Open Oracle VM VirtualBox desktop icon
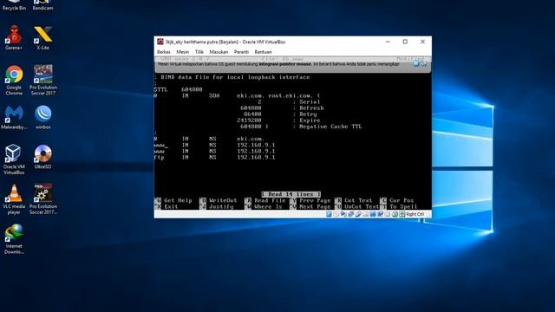Image resolution: width=555 pixels, height=312 pixels. click(x=14, y=159)
